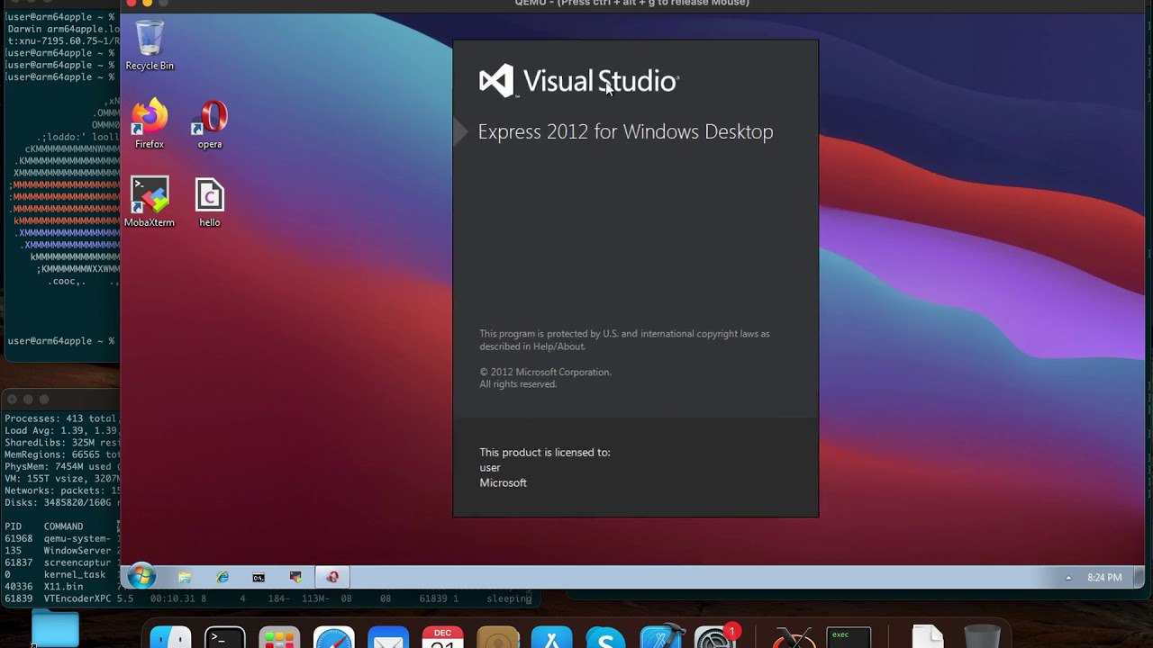Open the Recycle Bin desktop icon
Image resolution: width=1153 pixels, height=648 pixels.
click(x=150, y=45)
